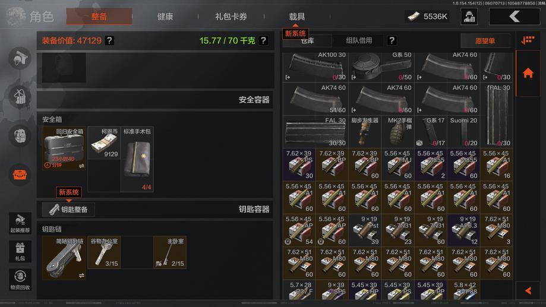Viewport: 546px width, 307px height.
Task: Select the orange safe case sidebar icon
Action: coord(20,175)
